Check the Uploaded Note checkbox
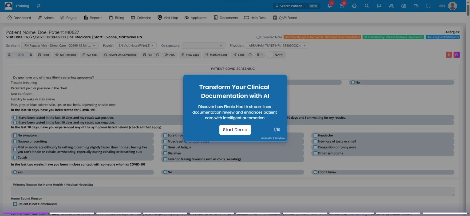The image size is (470, 216). click(258, 37)
